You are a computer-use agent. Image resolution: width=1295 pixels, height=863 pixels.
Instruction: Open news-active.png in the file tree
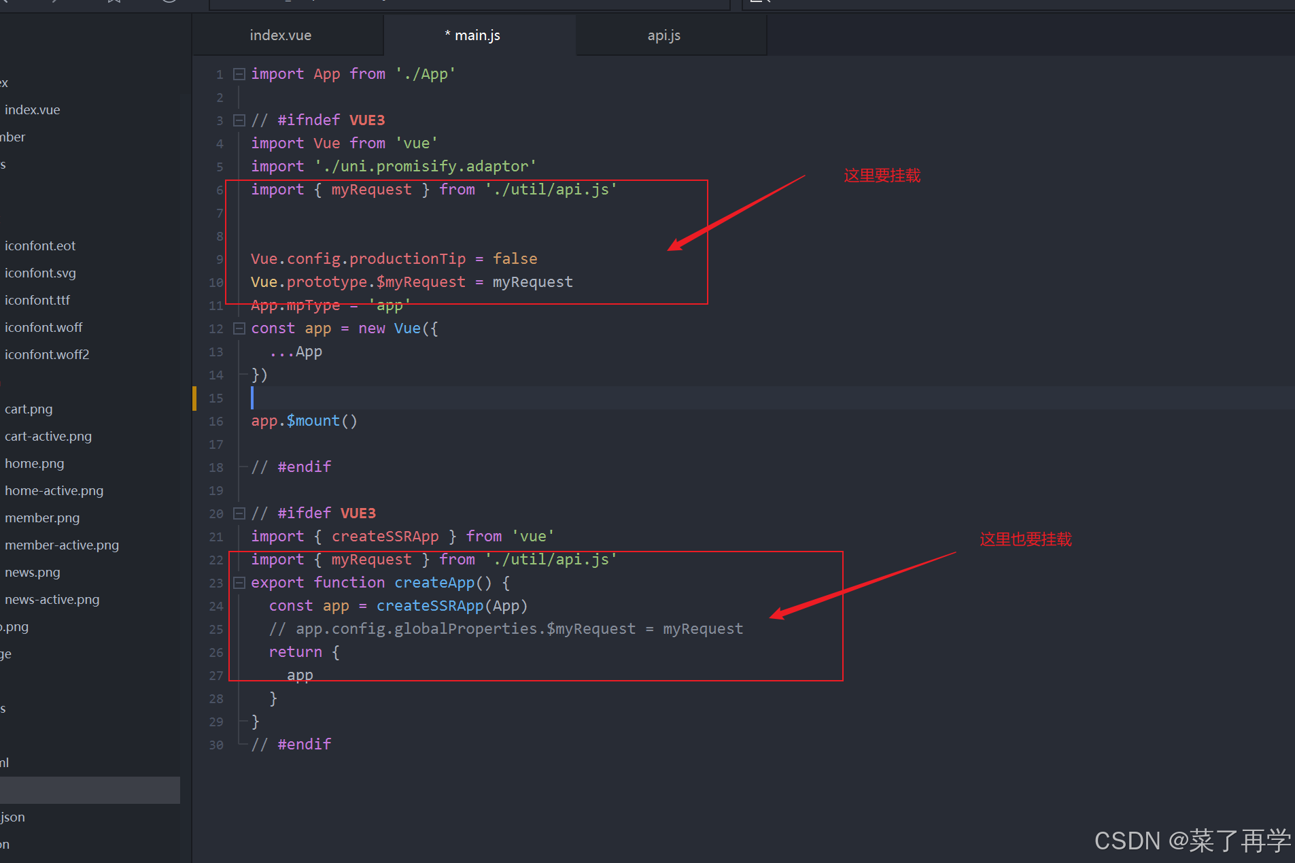click(52, 599)
